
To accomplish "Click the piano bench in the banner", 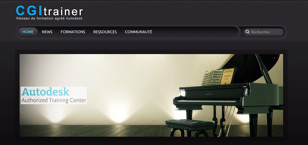I will click(x=190, y=127).
